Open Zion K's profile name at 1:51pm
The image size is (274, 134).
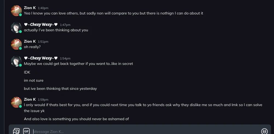pos(30,41)
